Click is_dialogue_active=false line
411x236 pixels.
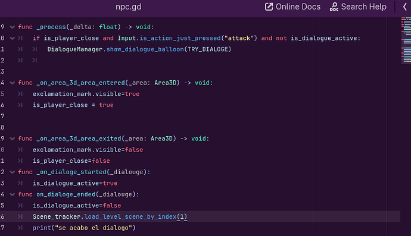(x=77, y=206)
